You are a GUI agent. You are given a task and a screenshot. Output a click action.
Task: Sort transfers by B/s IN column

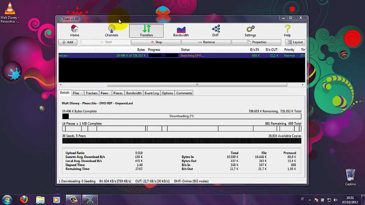(254, 50)
